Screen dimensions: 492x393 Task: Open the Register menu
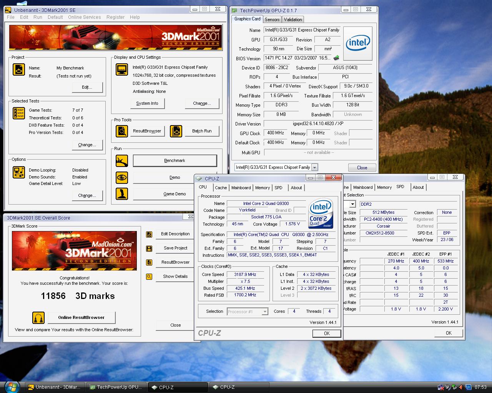click(x=115, y=17)
